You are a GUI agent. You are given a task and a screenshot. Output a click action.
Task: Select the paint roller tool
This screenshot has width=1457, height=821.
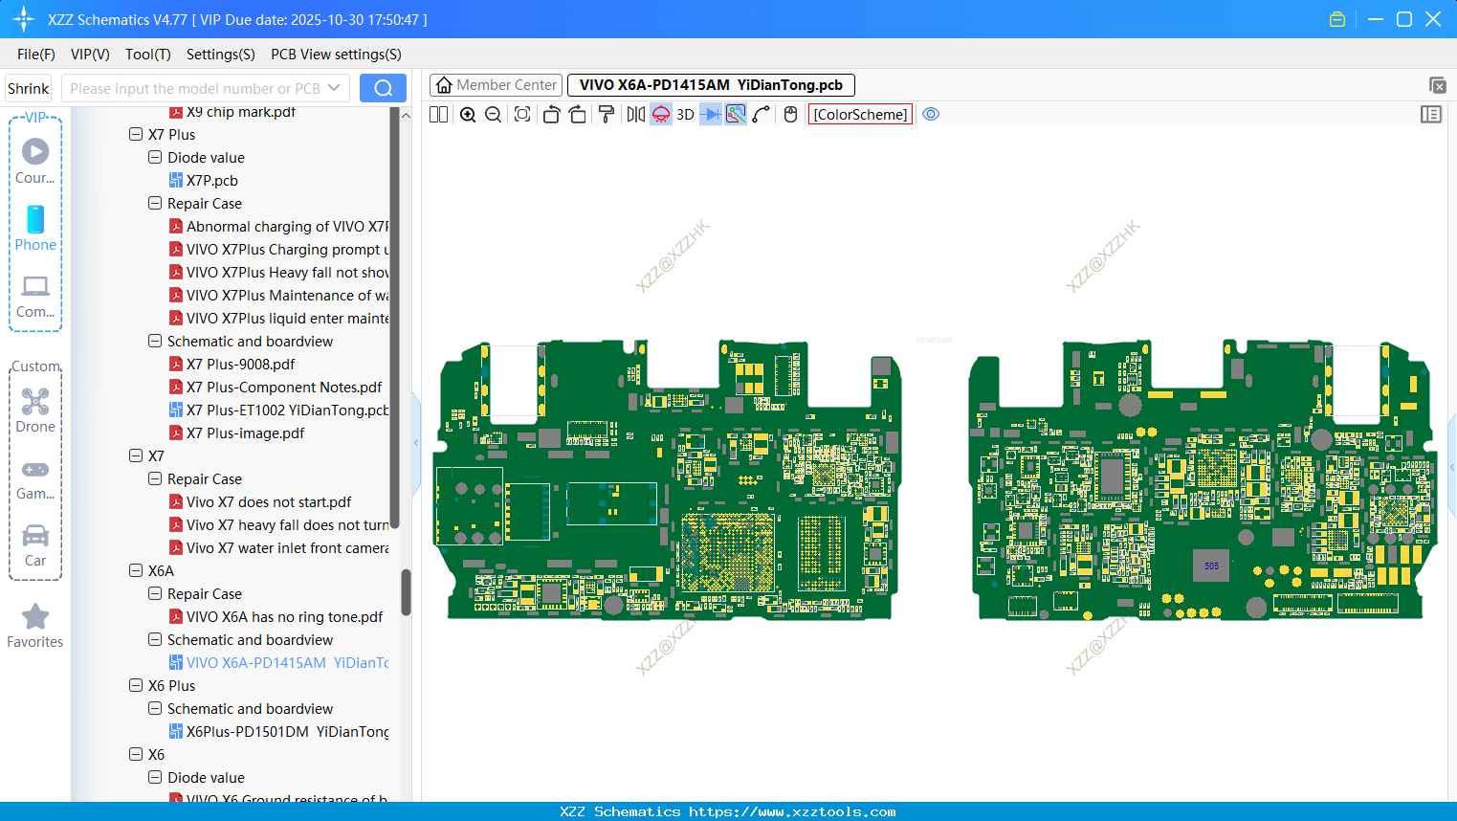[x=607, y=115]
